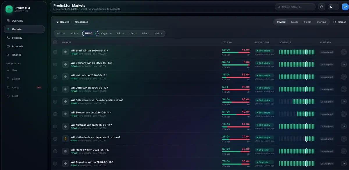Click the Predict MM green logo icon
This screenshot has width=349, height=170.
(9, 9)
